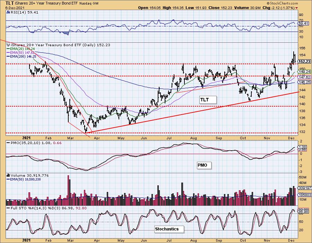Click the 149.24 EMA tag on right axis
Image resolution: width=312 pixels, height=243 pixels.
304,72
